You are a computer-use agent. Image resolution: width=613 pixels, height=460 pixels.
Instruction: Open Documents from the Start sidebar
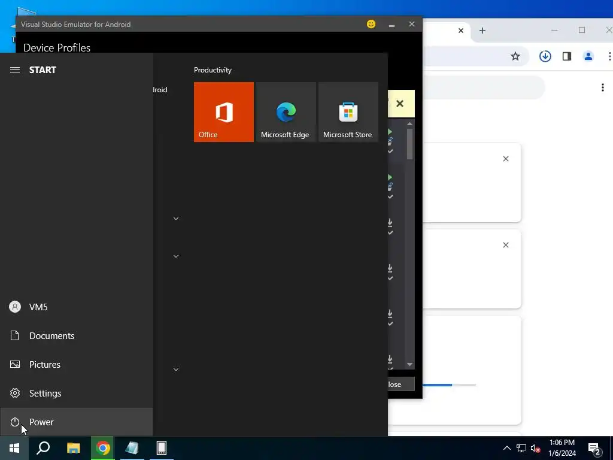coord(76,335)
